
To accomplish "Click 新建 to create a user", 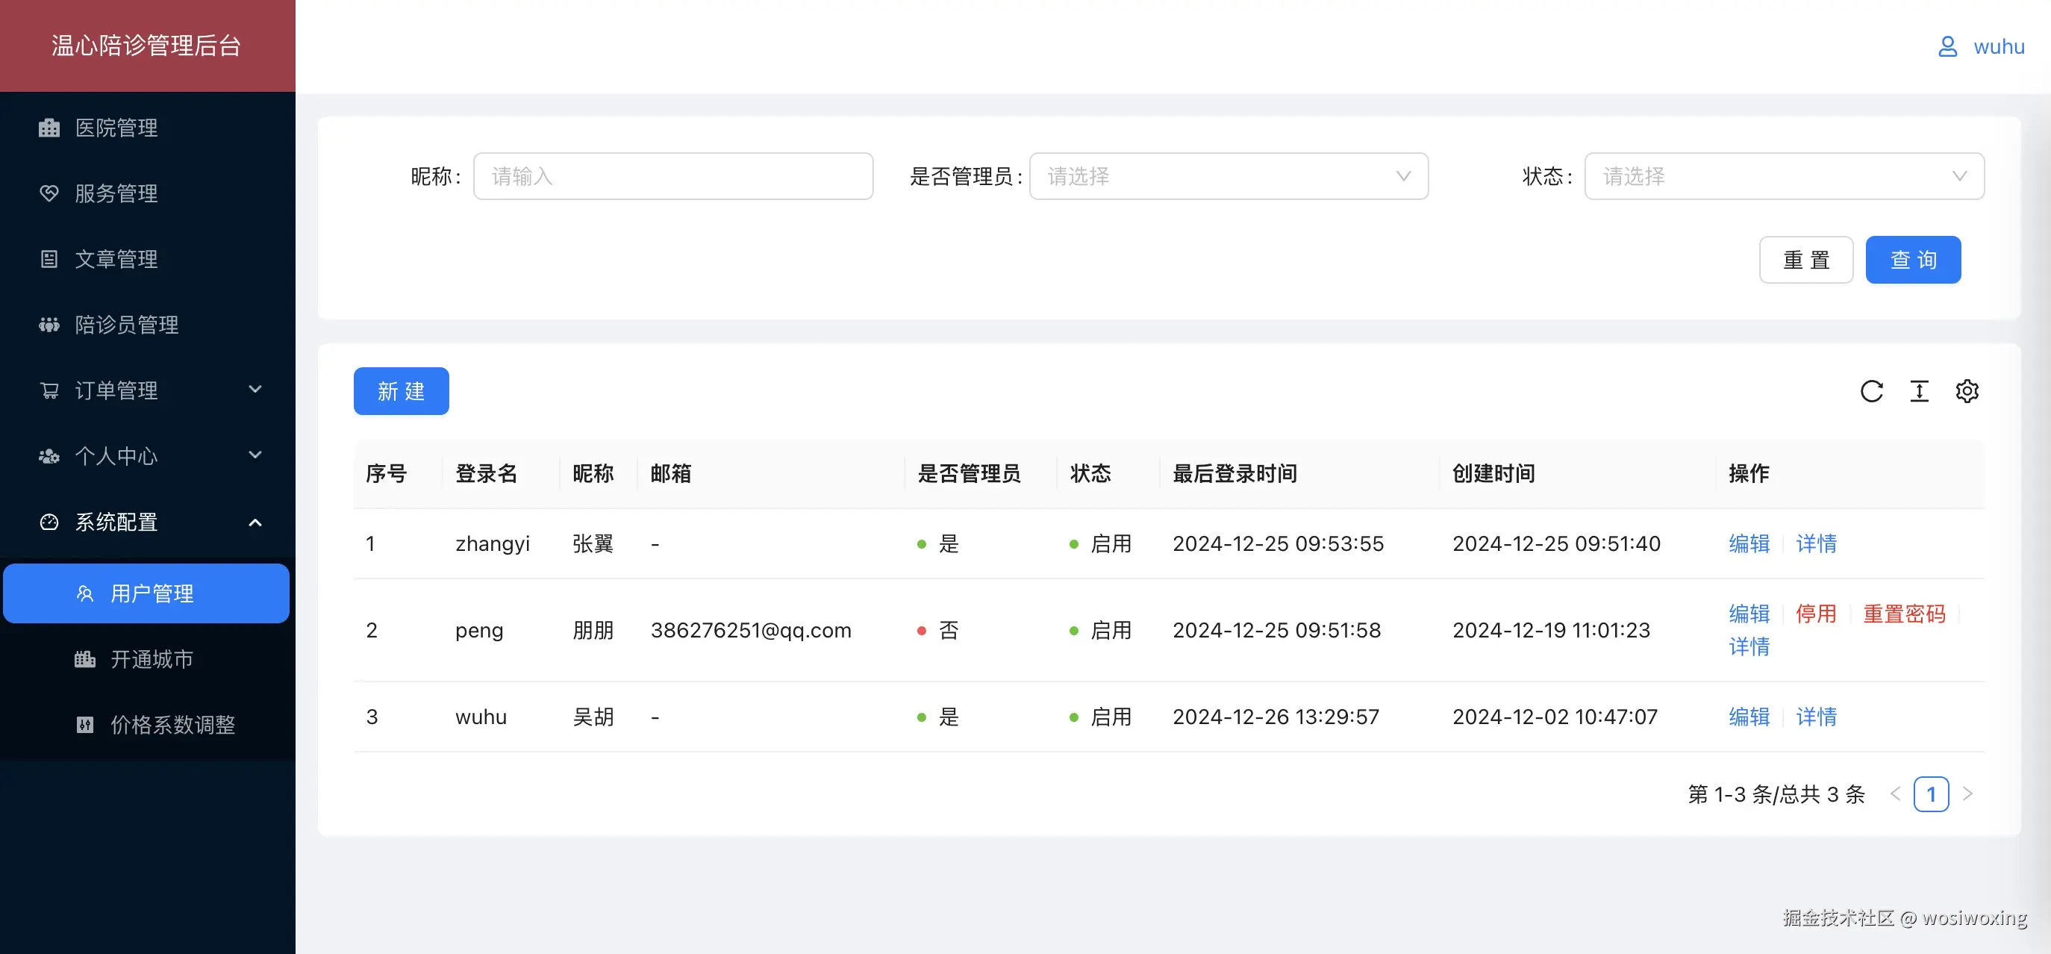I will (x=402, y=391).
